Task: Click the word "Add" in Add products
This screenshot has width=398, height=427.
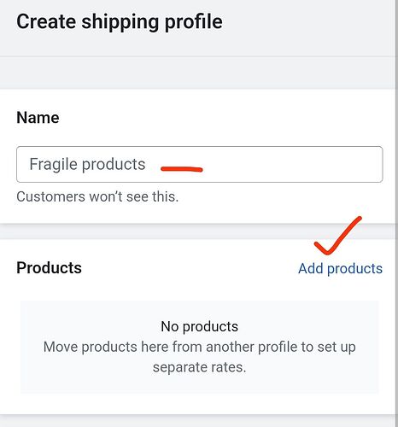Action: click(311, 268)
